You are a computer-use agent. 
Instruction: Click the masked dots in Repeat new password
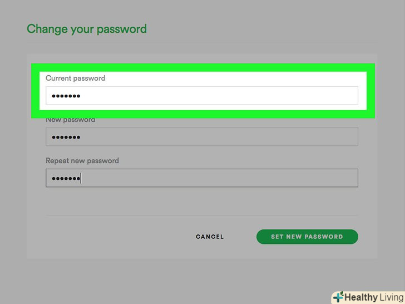(66, 179)
